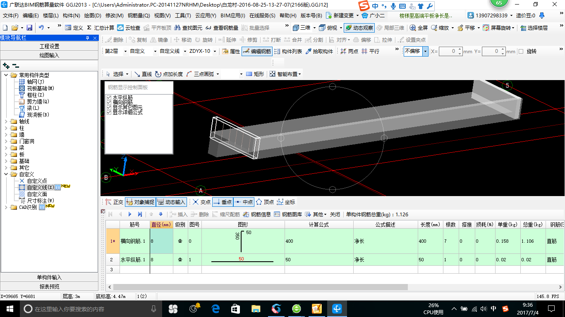Open 构件列表 component list
565x317 pixels.
(288, 51)
